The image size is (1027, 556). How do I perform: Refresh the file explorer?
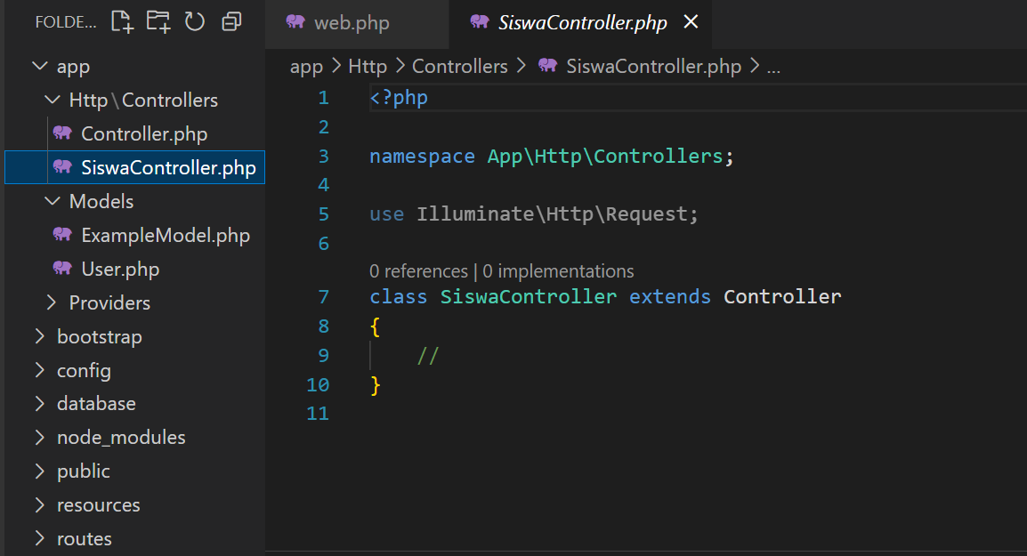(x=195, y=22)
